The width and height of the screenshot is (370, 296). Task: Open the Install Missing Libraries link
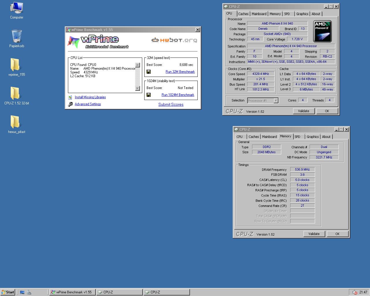click(x=90, y=97)
